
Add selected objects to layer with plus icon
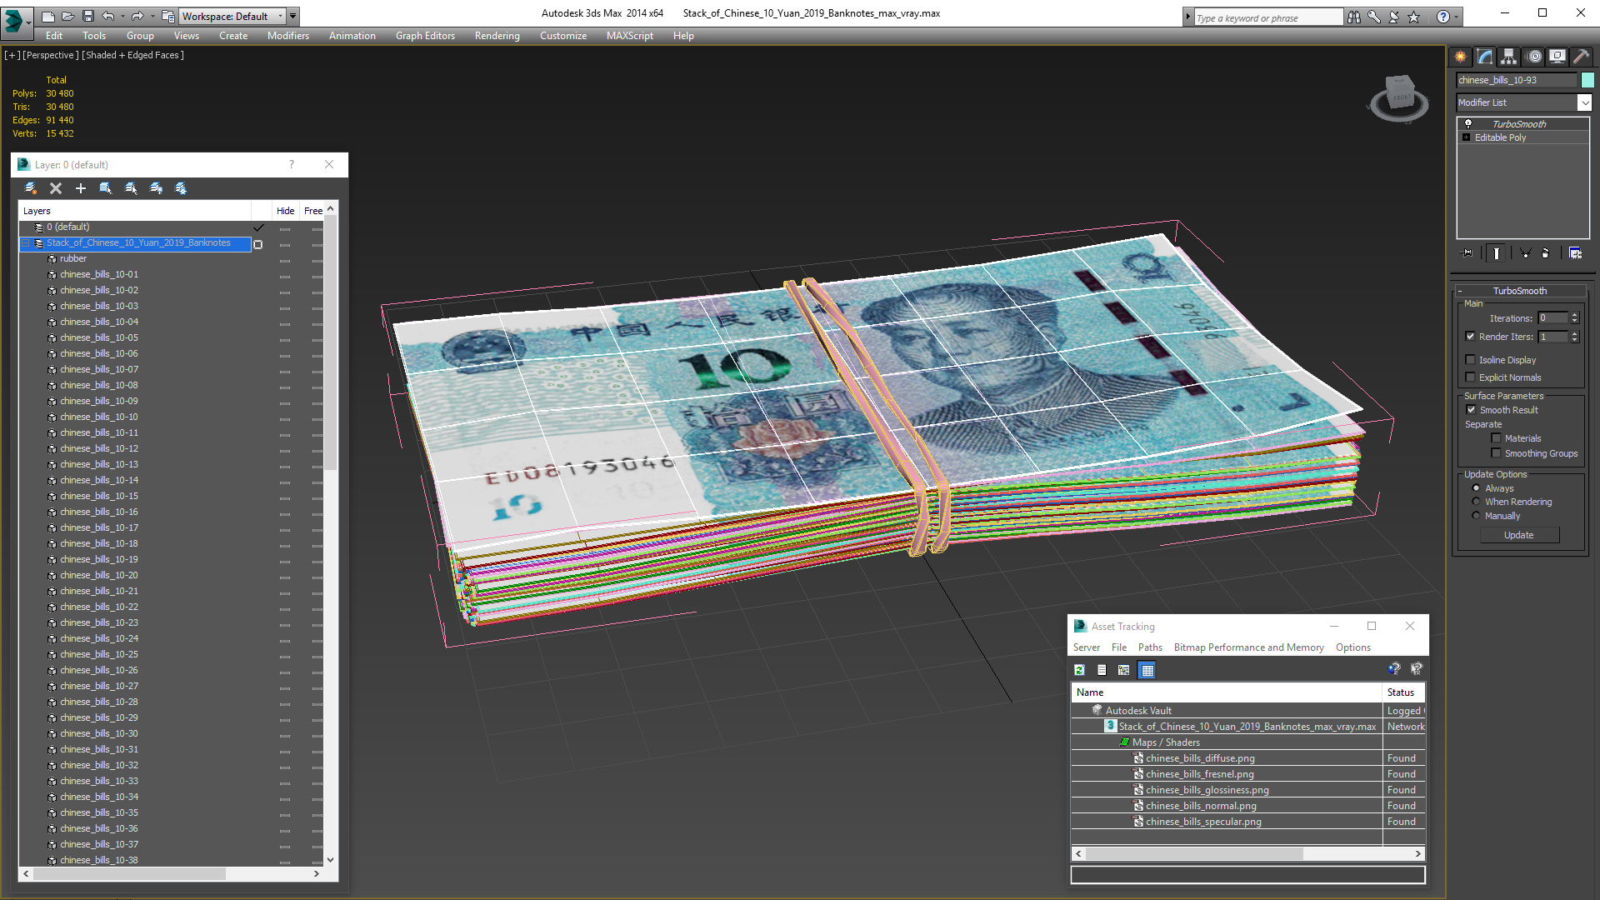point(81,188)
